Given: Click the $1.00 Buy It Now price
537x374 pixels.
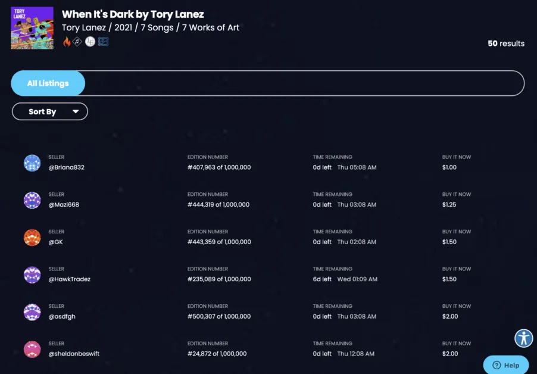Looking at the screenshot, I should coord(449,167).
